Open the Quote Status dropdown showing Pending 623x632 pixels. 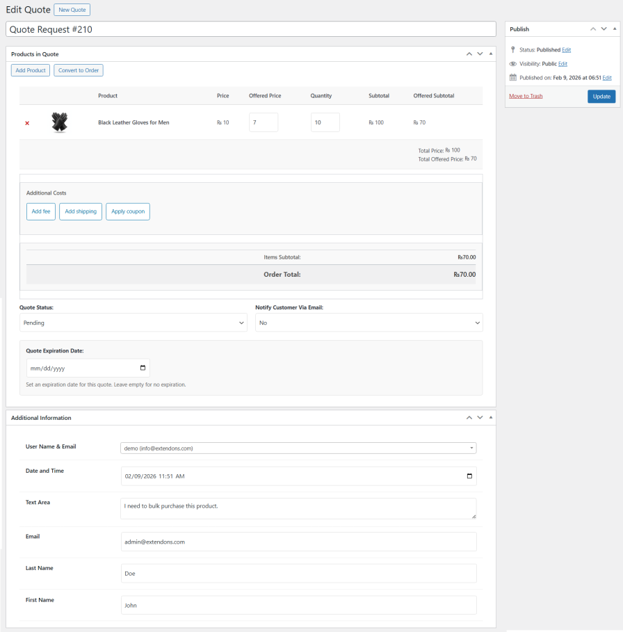point(133,323)
